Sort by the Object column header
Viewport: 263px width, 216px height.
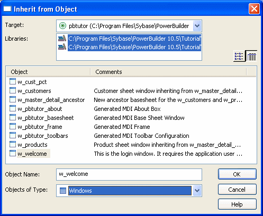(49, 72)
